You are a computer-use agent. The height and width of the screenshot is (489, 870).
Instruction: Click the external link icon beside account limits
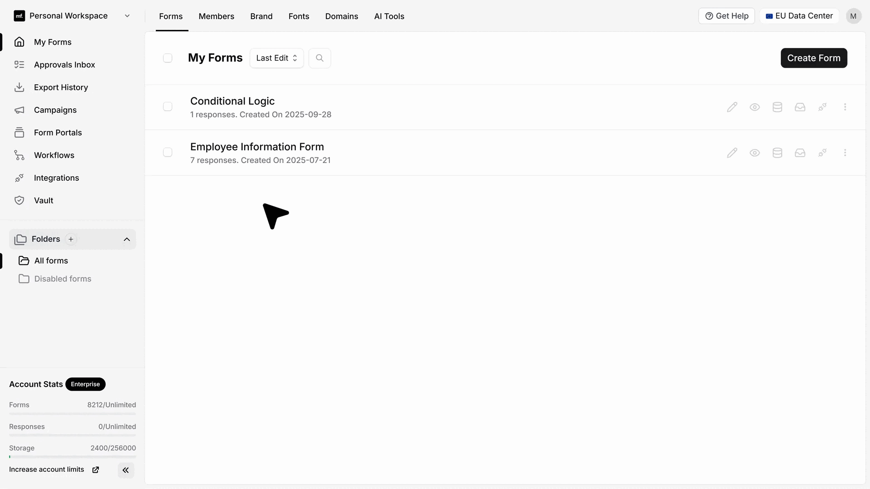[x=96, y=470]
